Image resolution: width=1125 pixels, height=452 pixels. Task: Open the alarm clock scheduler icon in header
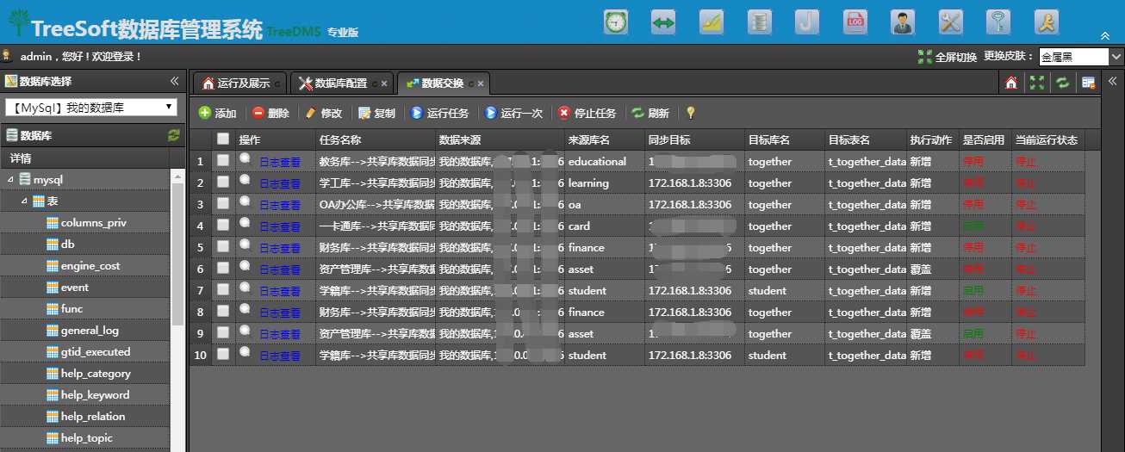pyautogui.click(x=615, y=22)
